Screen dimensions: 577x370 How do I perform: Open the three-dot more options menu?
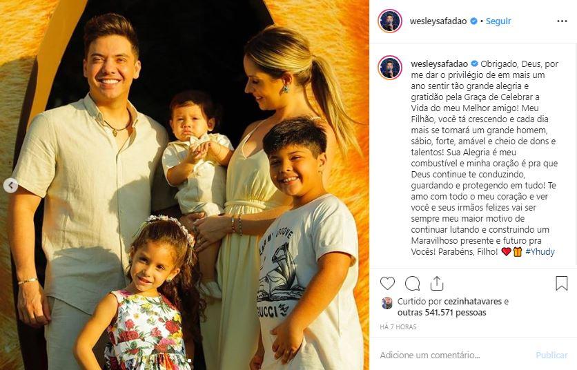pyautogui.click(x=562, y=21)
